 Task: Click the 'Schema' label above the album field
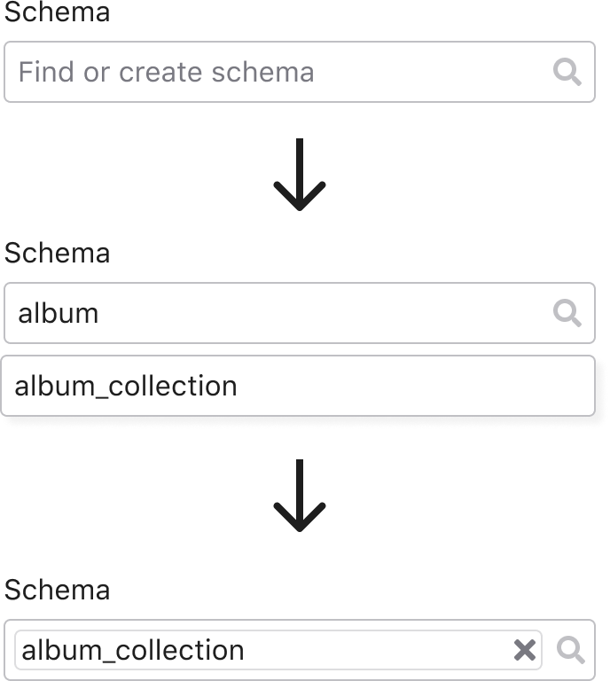point(57,253)
